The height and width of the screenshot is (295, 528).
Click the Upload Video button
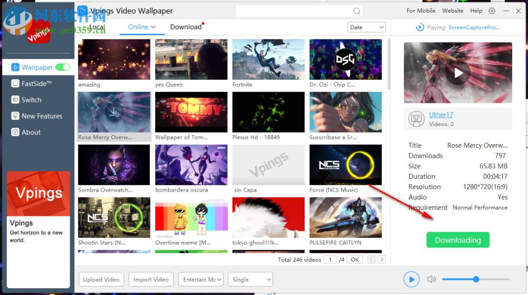coord(101,279)
